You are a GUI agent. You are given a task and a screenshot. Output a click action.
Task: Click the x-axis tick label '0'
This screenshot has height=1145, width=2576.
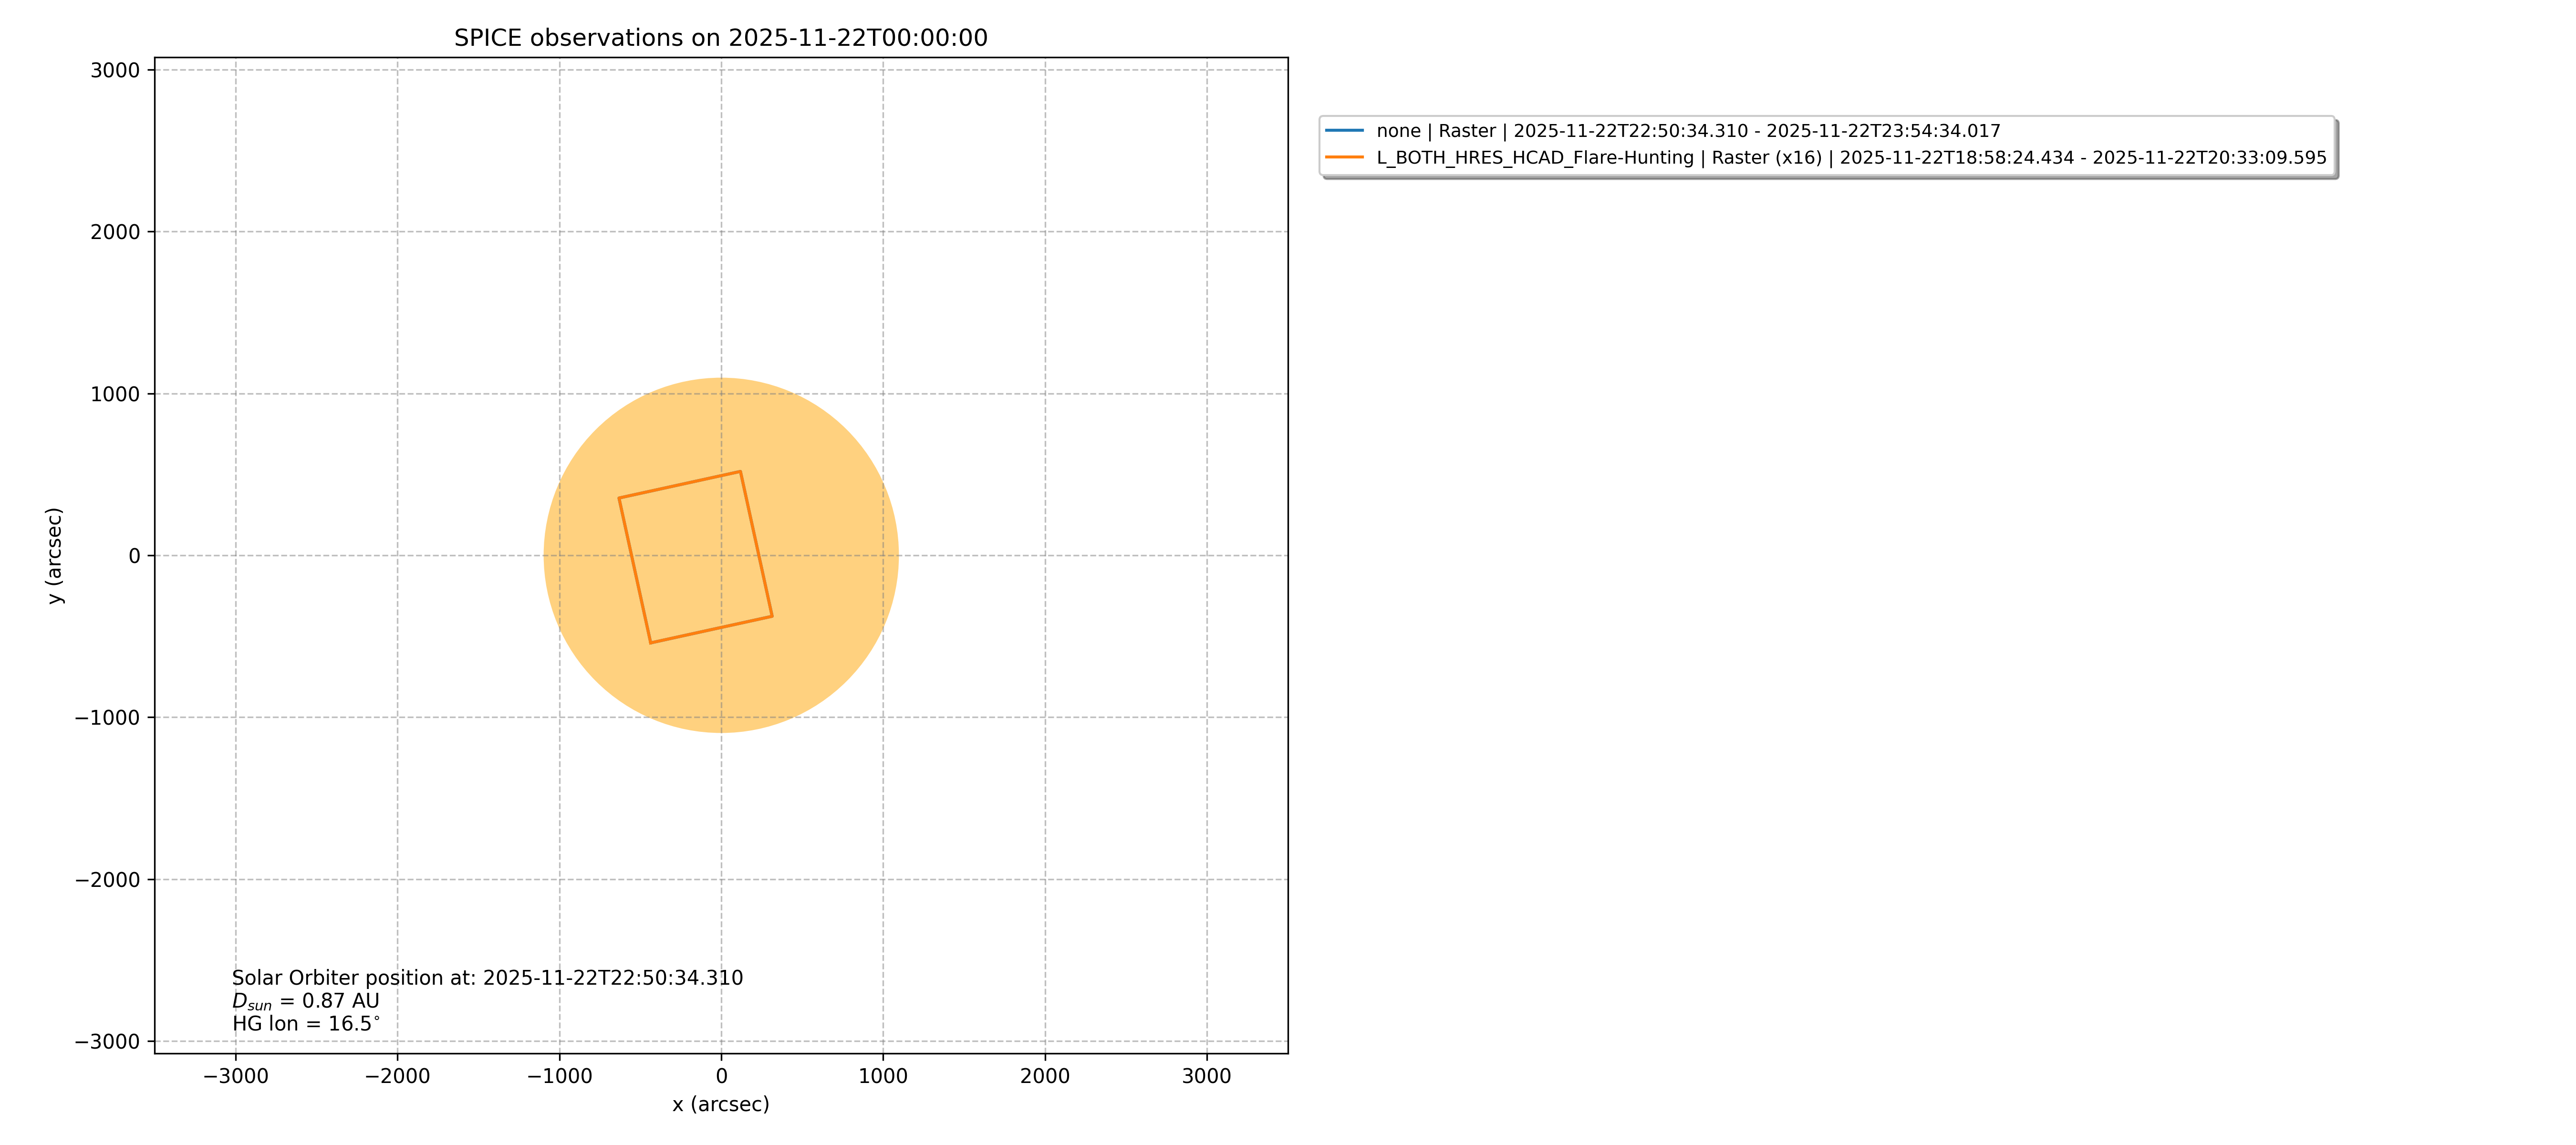tap(721, 1076)
